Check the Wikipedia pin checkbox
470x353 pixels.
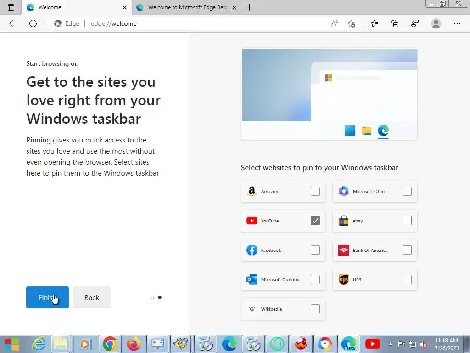(315, 309)
